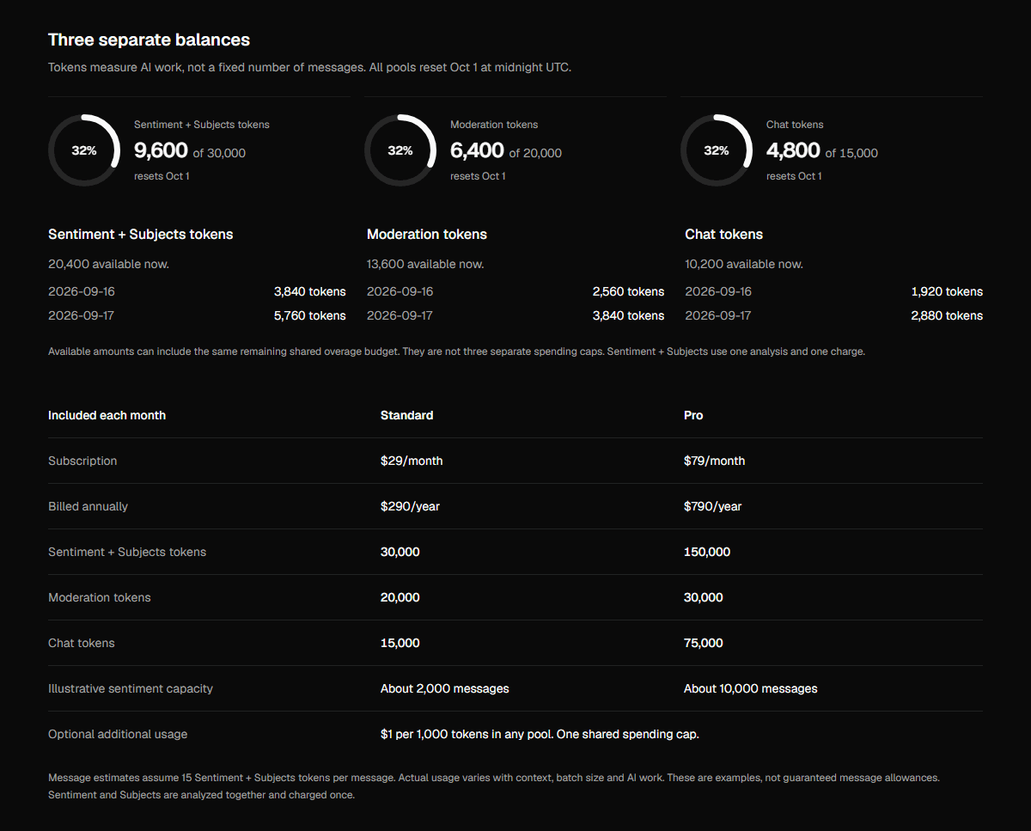
Task: Click the 'Illustrative sentiment capacity' row label
Action: 131,688
